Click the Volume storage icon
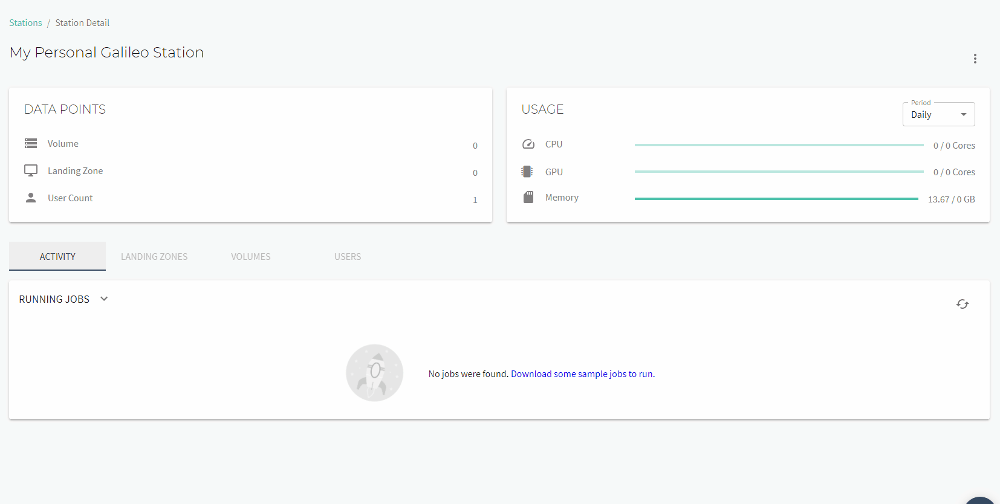1000x504 pixels. [31, 143]
